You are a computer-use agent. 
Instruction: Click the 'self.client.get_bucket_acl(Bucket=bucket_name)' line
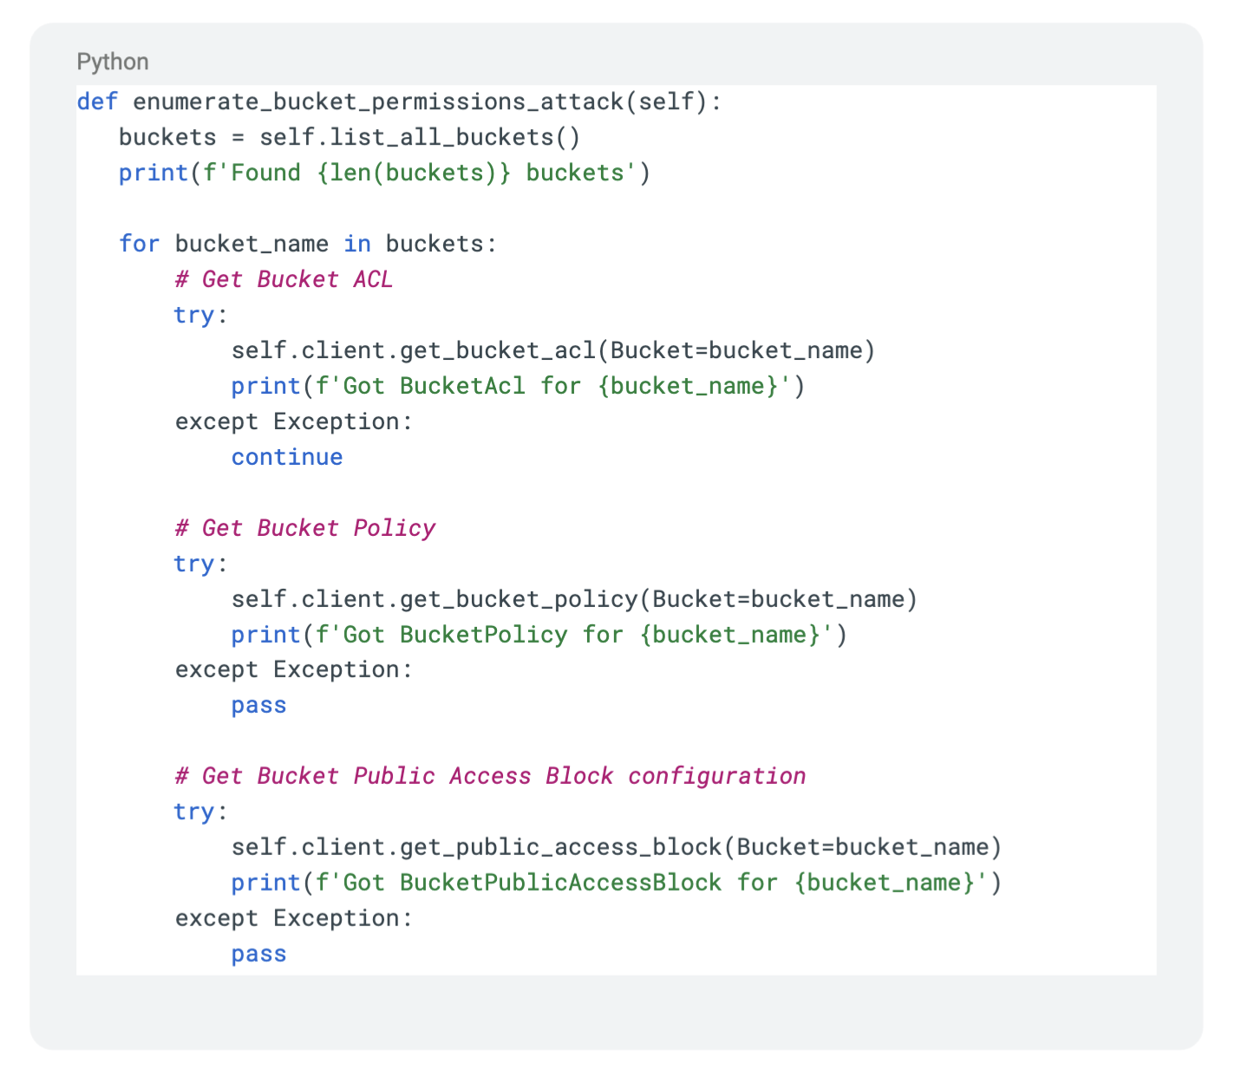[553, 350]
